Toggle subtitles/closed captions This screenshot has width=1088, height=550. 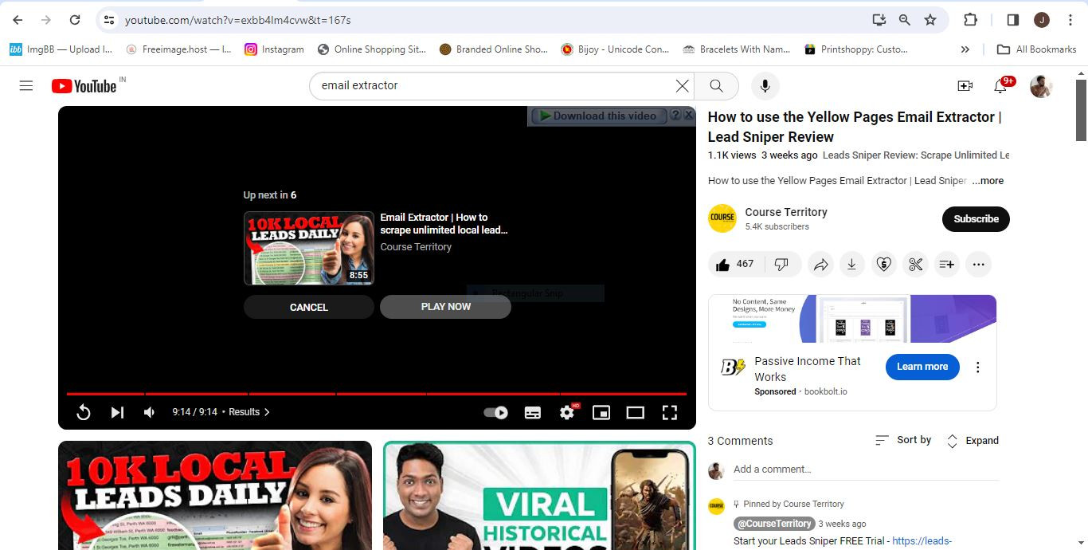click(533, 412)
